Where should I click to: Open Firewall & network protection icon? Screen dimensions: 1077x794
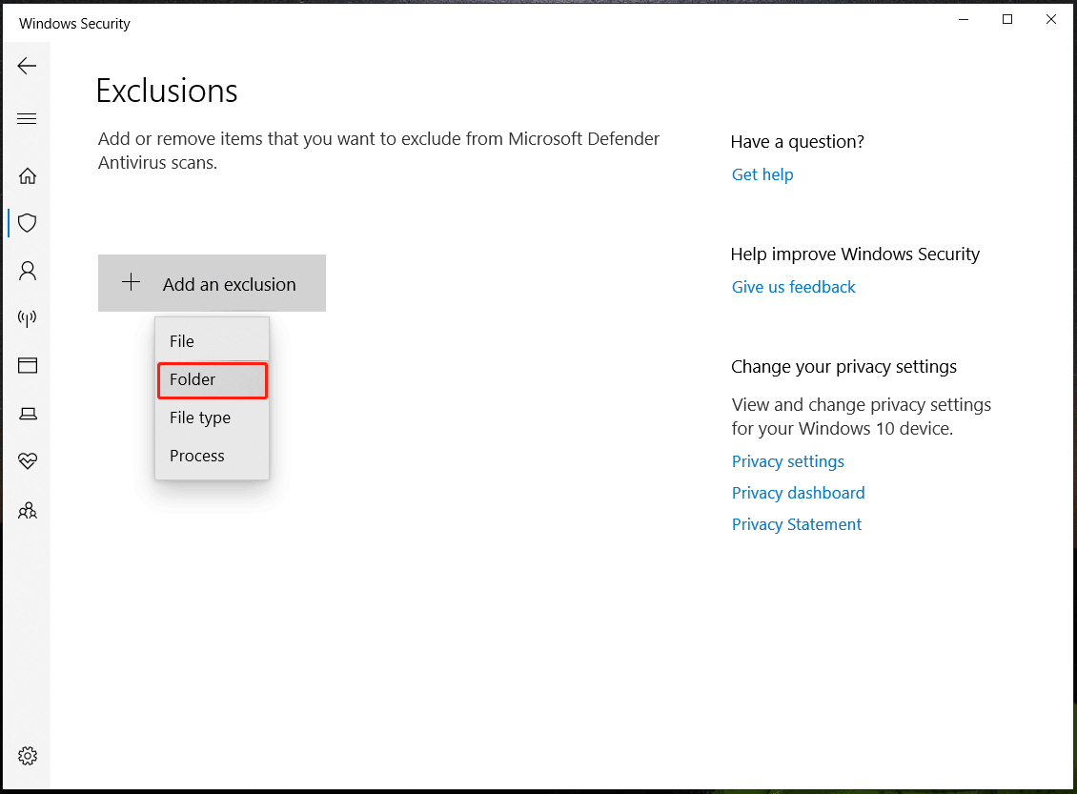click(x=28, y=318)
